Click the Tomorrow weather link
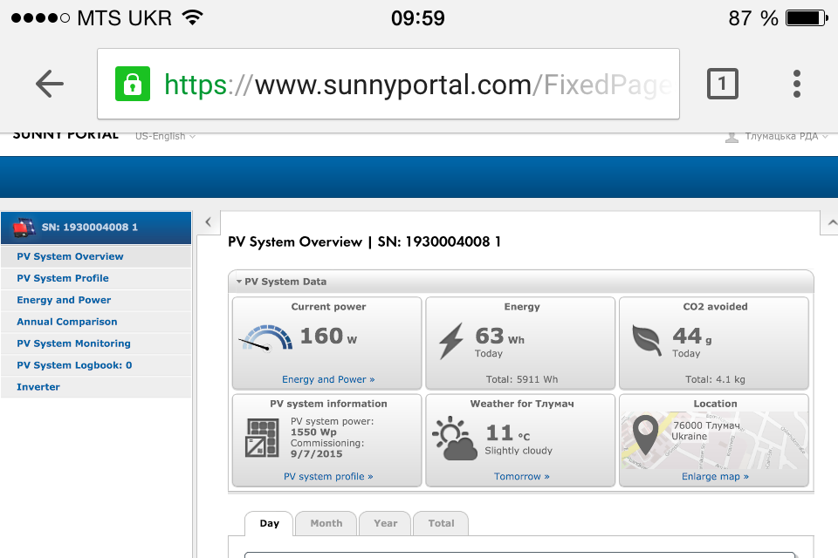Viewport: 838px width, 558px height. pyautogui.click(x=521, y=477)
